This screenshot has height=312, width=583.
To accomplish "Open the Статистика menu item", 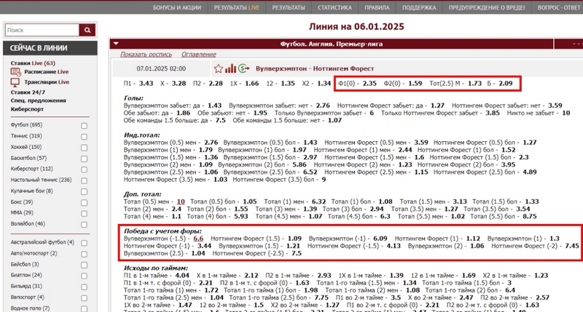I will tap(339, 7).
